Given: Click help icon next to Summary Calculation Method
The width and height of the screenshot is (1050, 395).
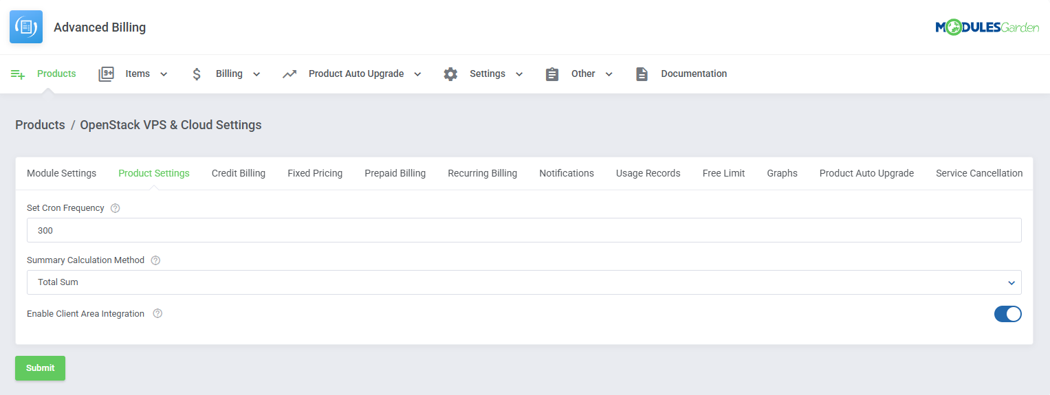Looking at the screenshot, I should pyautogui.click(x=155, y=260).
